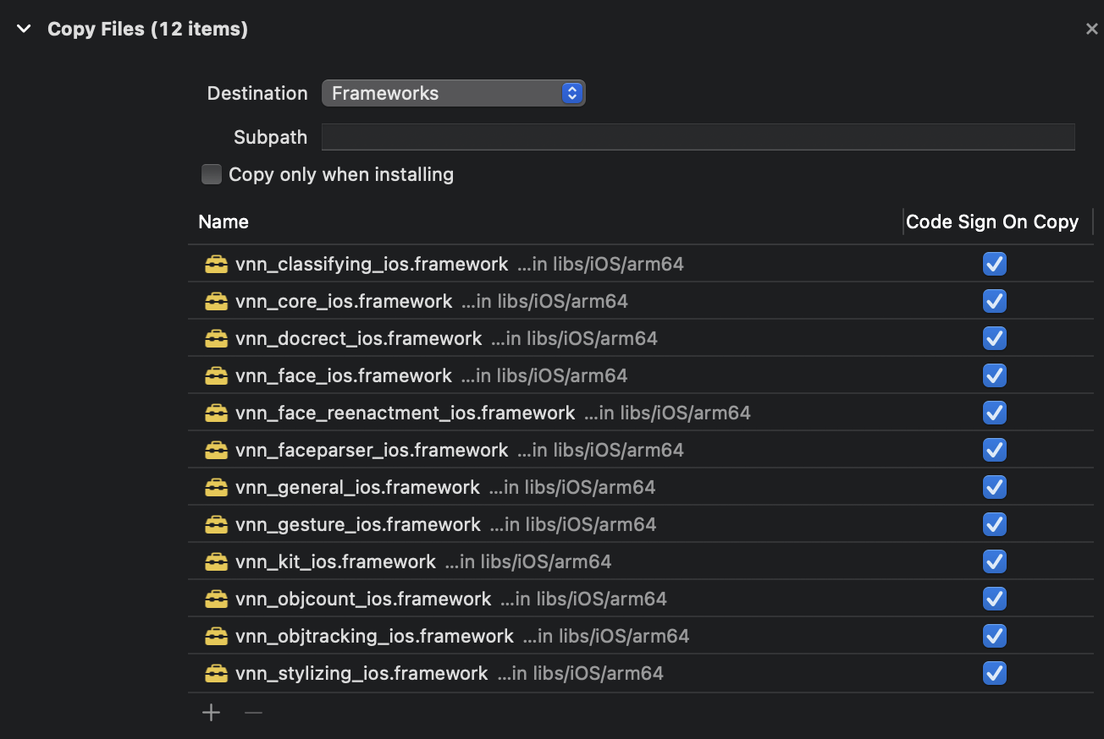The image size is (1104, 739).
Task: Open the Destination Frameworks dropdown
Action: tap(453, 93)
